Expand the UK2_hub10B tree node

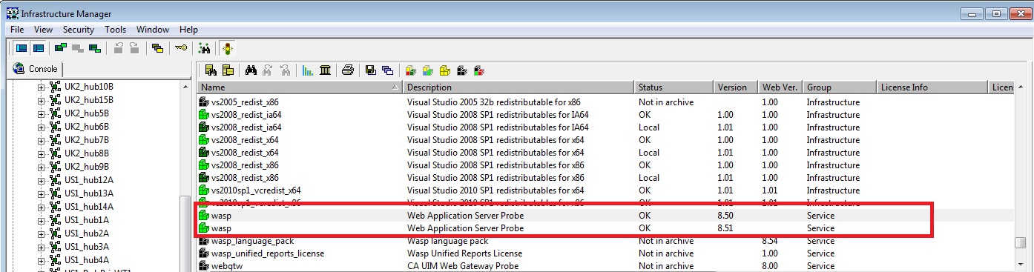[x=42, y=87]
